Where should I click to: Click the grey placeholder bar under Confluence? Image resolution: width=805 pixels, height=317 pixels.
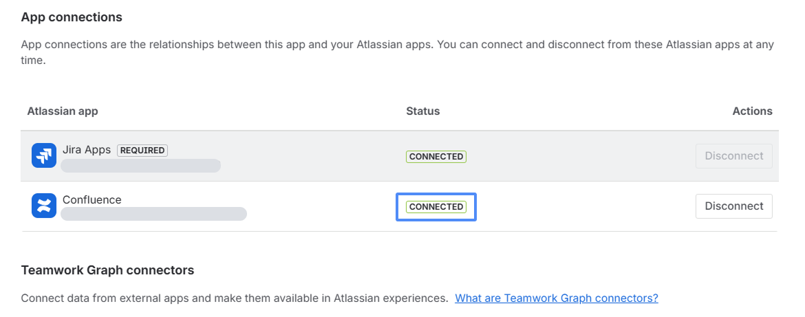point(154,214)
